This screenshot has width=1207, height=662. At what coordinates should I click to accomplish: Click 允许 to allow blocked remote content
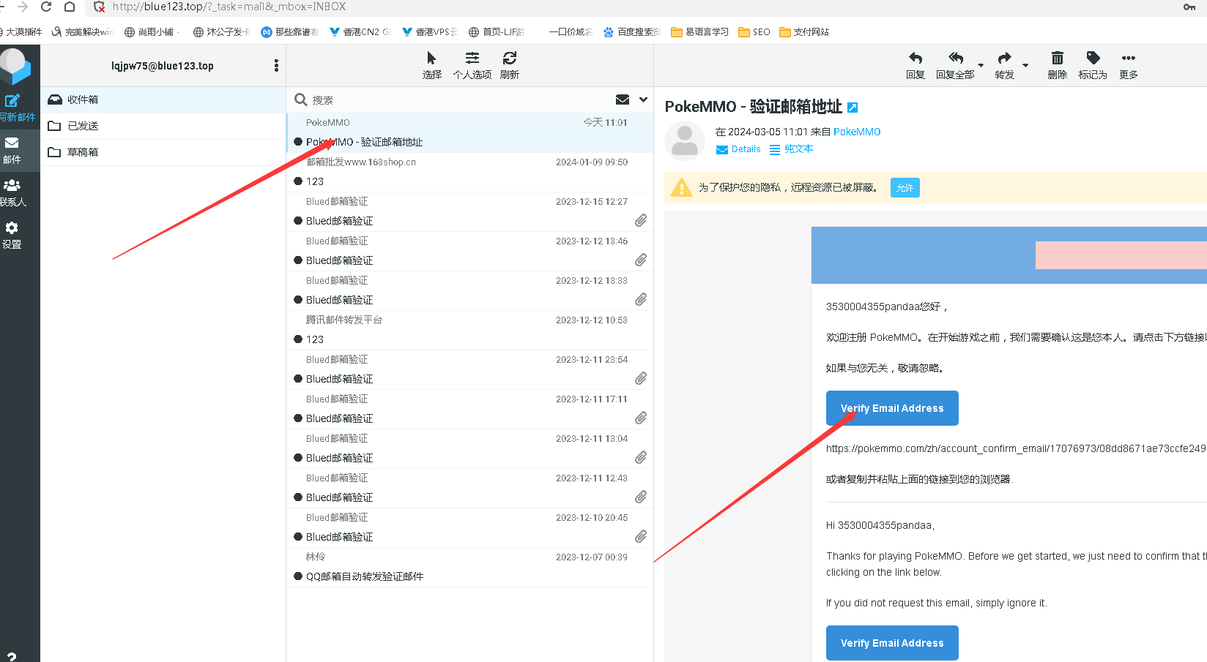coord(905,187)
